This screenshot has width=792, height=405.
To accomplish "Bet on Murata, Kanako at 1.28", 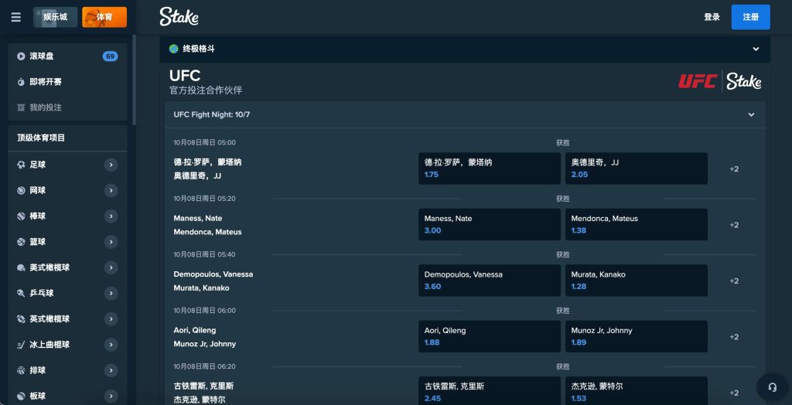I will pyautogui.click(x=637, y=281).
